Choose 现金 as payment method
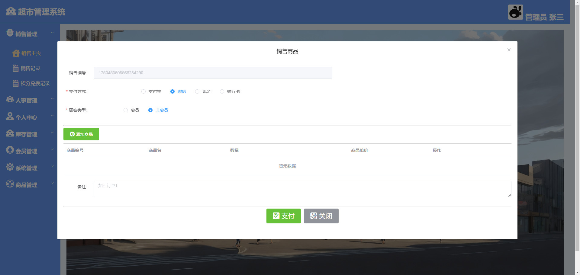Screen dimensions: 580x275 (197, 91)
